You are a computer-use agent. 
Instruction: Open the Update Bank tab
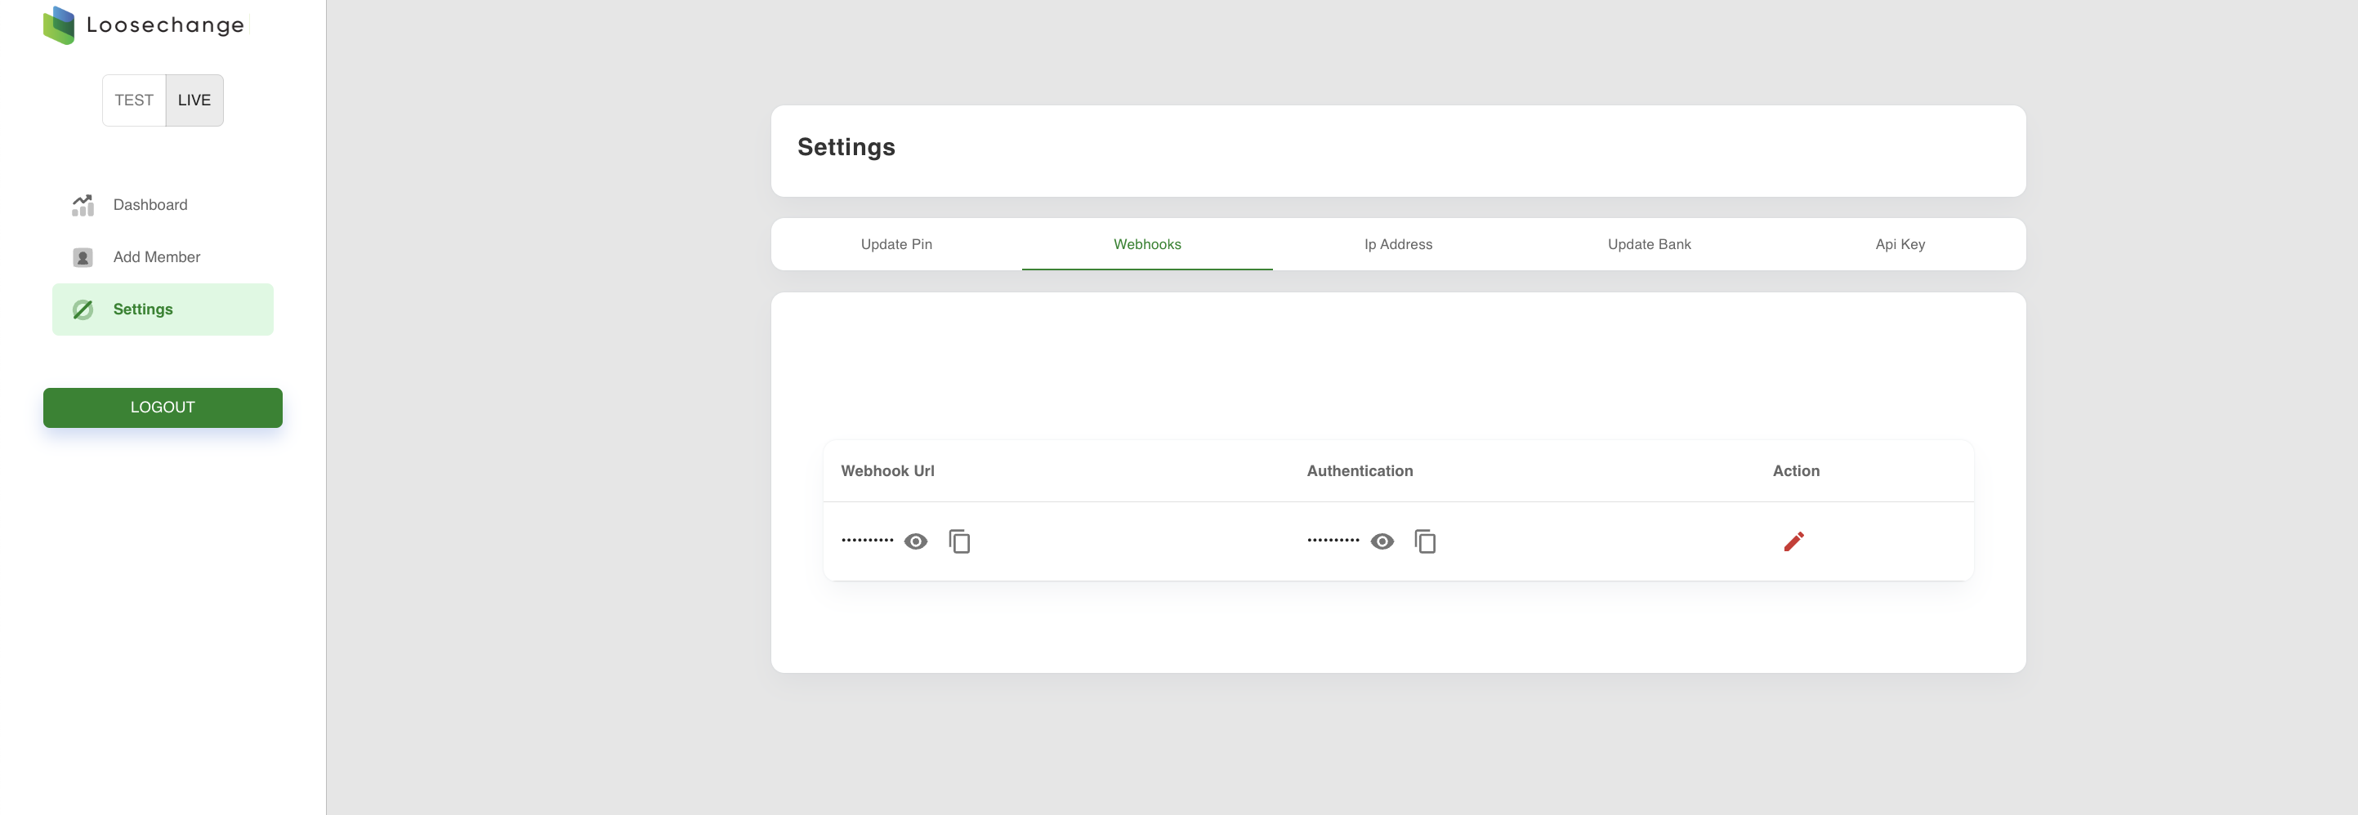(x=1649, y=244)
